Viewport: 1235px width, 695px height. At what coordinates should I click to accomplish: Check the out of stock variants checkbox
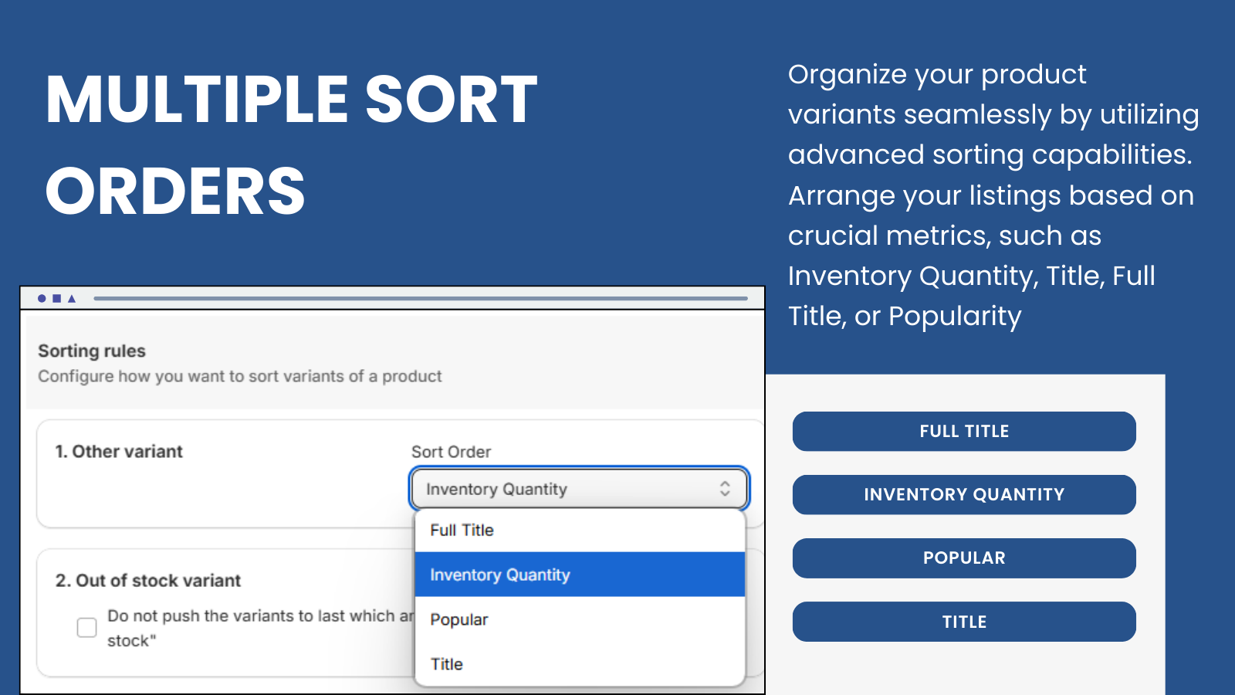click(86, 628)
